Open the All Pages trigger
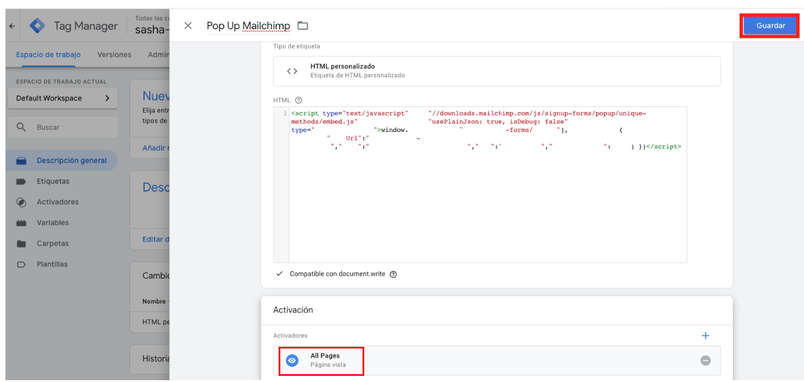Screen dimensions: 804x382 click(497, 361)
